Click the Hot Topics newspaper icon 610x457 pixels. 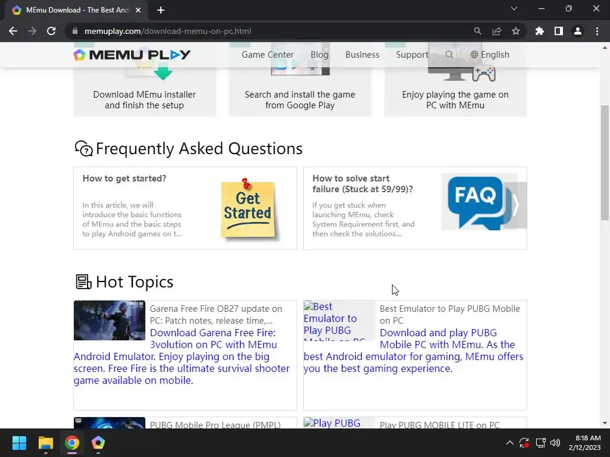pyautogui.click(x=83, y=281)
